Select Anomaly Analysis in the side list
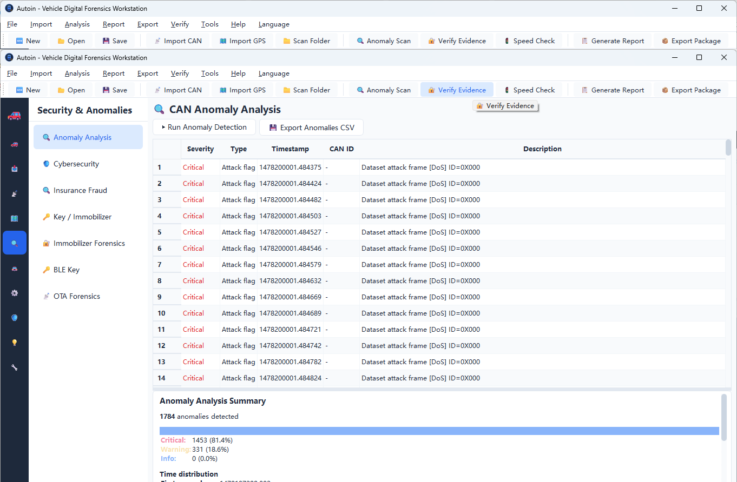The width and height of the screenshot is (737, 482). (x=88, y=137)
